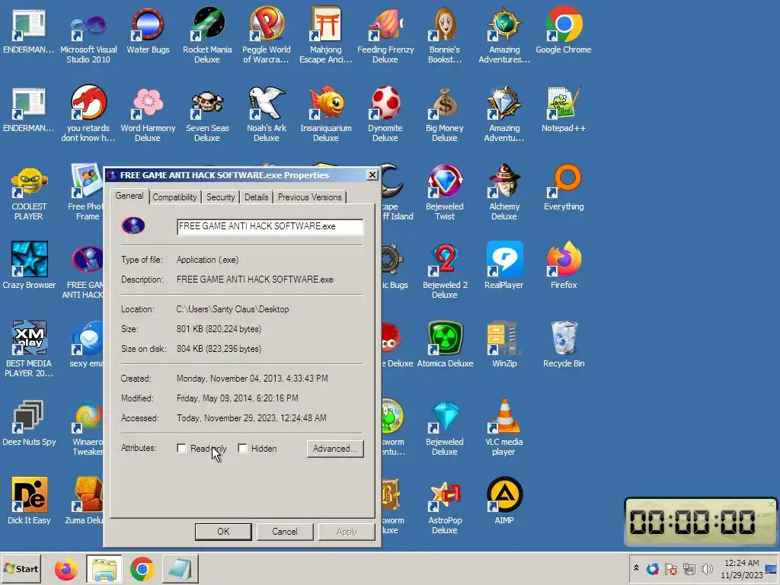Open Action Center flag tray icon
This screenshot has height=585, width=780.
[670, 568]
